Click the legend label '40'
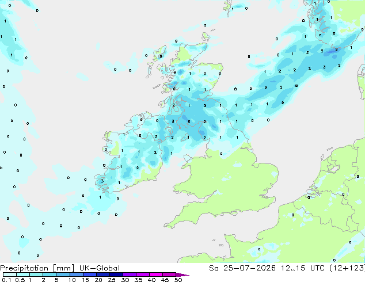 coord(151,280)
